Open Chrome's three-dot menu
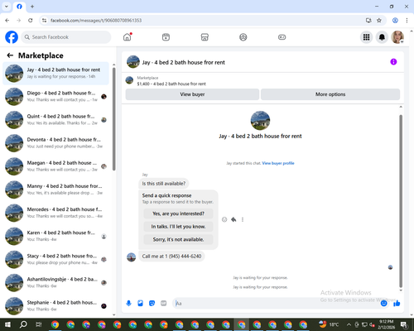 pyautogui.click(x=407, y=20)
